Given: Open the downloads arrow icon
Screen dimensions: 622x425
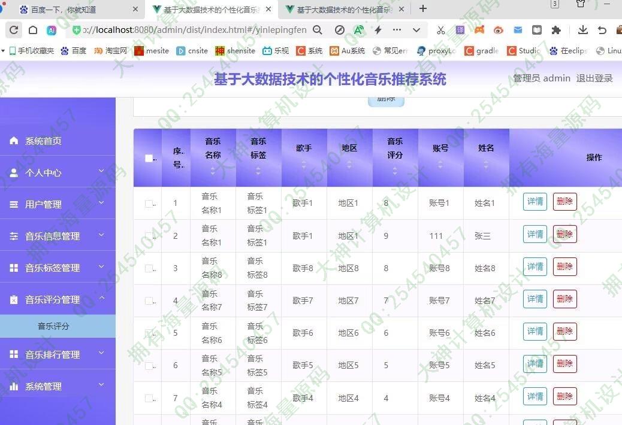Looking at the screenshot, I should [582, 30].
